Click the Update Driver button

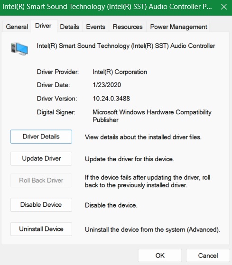tap(41, 158)
